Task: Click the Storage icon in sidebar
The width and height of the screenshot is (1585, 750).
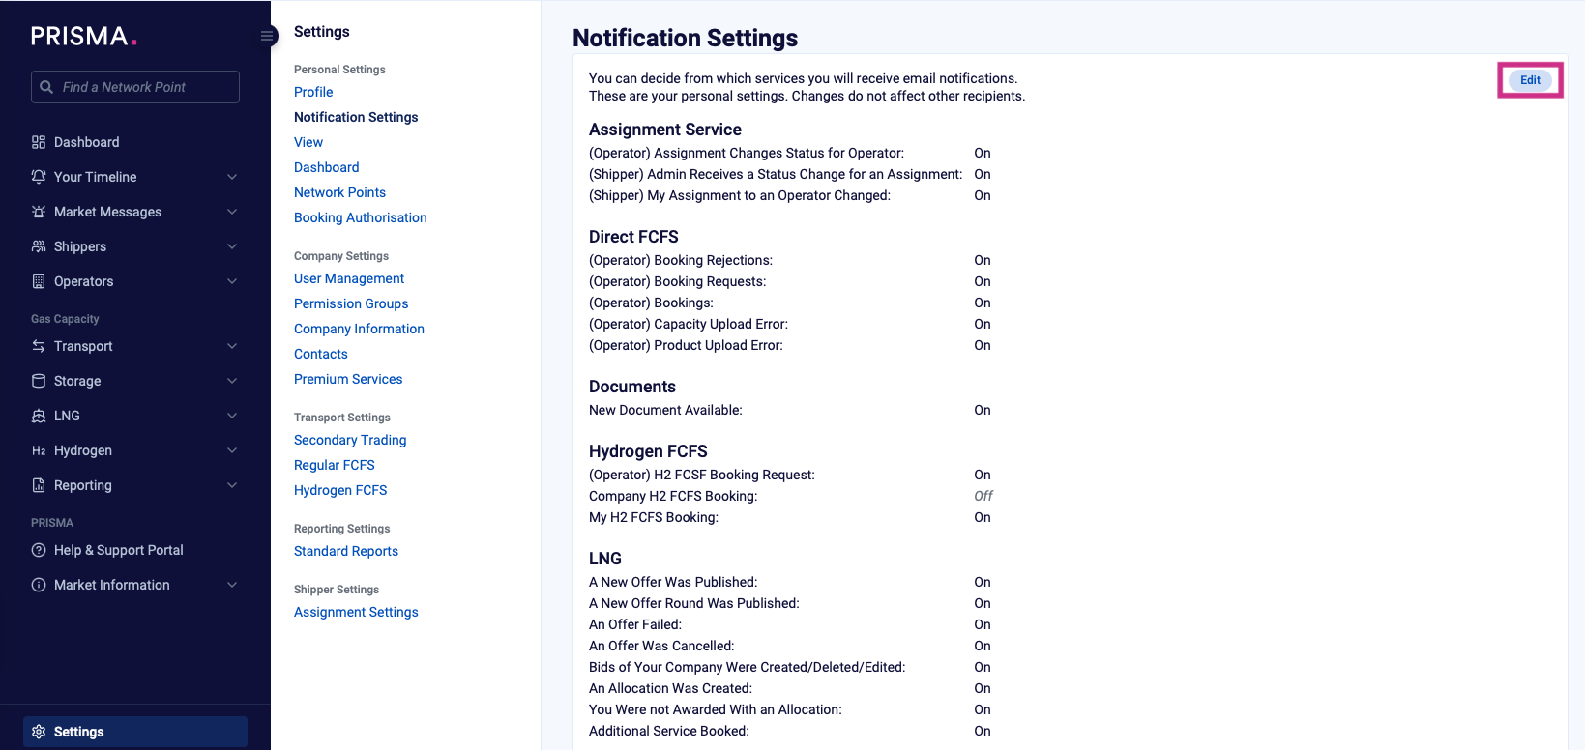Action: coord(39,381)
